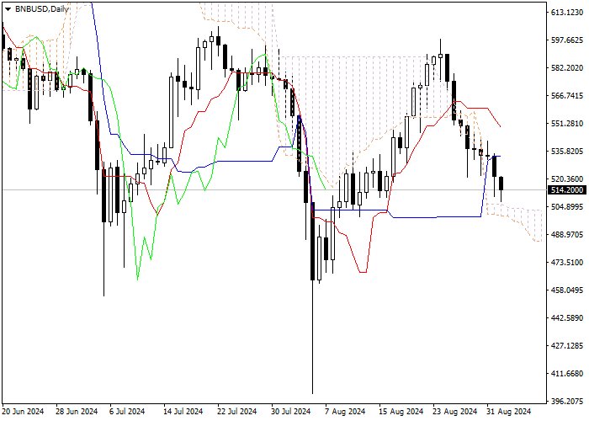Click the 535.8205 price scale value
Image resolution: width=589 pixels, height=421 pixels.
tap(567, 152)
